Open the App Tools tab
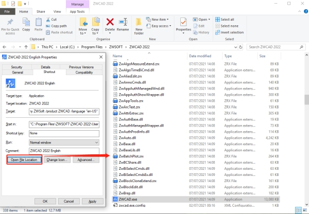The height and width of the screenshot is (214, 309). pos(77,12)
